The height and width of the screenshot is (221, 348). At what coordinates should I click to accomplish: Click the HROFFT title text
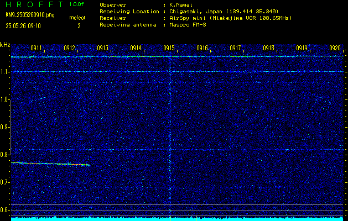pos(34,4)
